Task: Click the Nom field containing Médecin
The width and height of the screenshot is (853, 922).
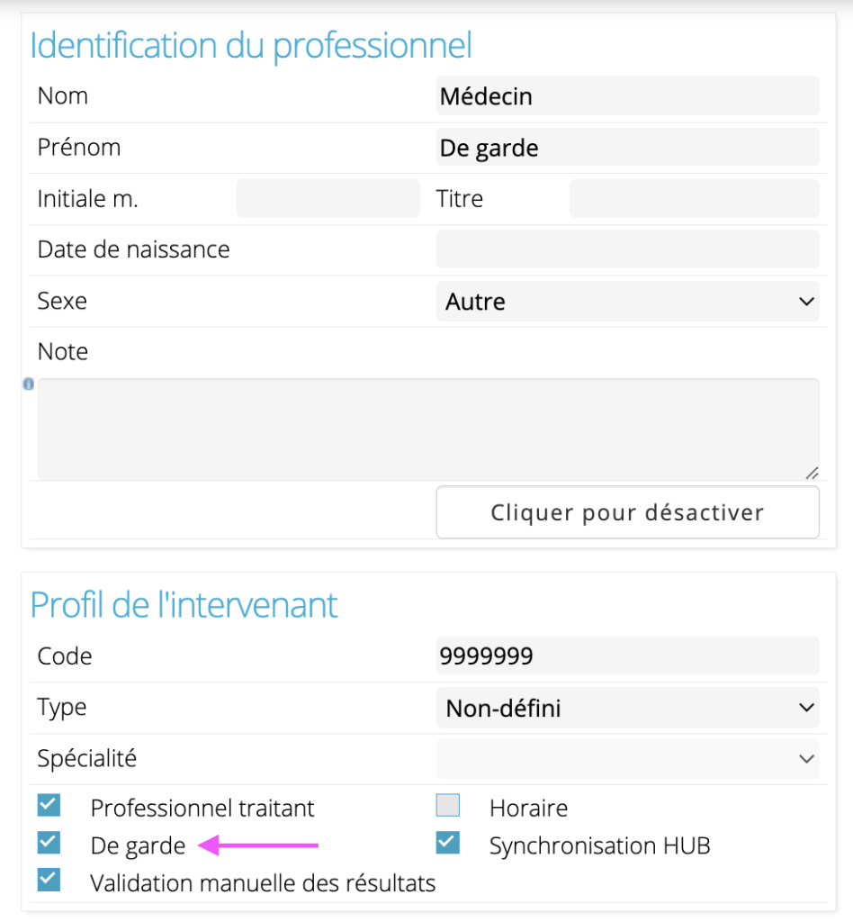Action: (x=627, y=95)
